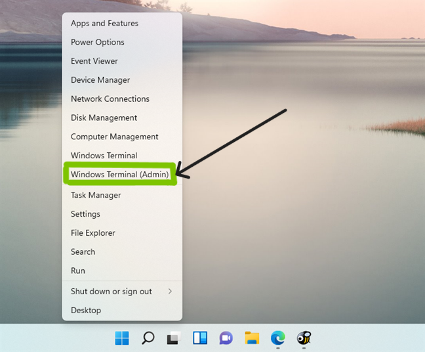Launch Windows Terminal (Admin)
This screenshot has height=352, width=425.
[x=122, y=174]
